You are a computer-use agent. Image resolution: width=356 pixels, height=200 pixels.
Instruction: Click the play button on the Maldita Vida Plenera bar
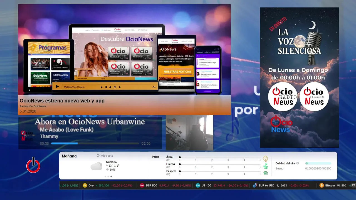[x=57, y=87]
